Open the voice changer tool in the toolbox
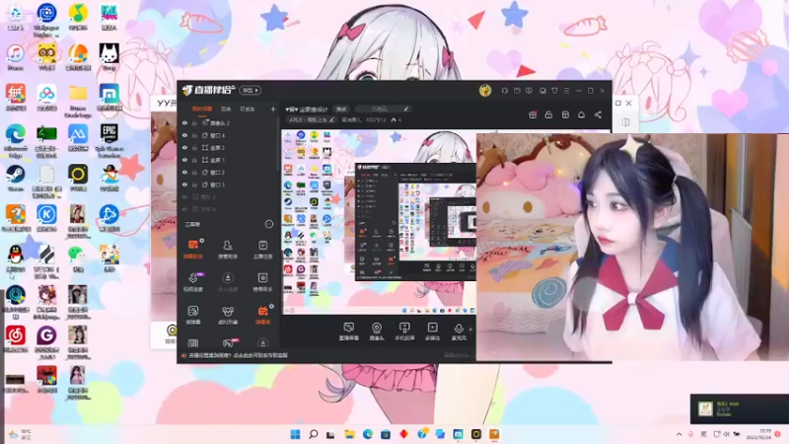789x444 pixels. pyautogui.click(x=193, y=315)
